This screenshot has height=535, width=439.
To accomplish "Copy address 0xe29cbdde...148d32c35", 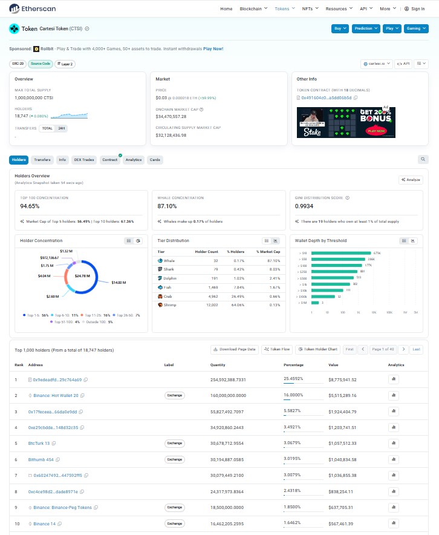I will click(x=82, y=427).
